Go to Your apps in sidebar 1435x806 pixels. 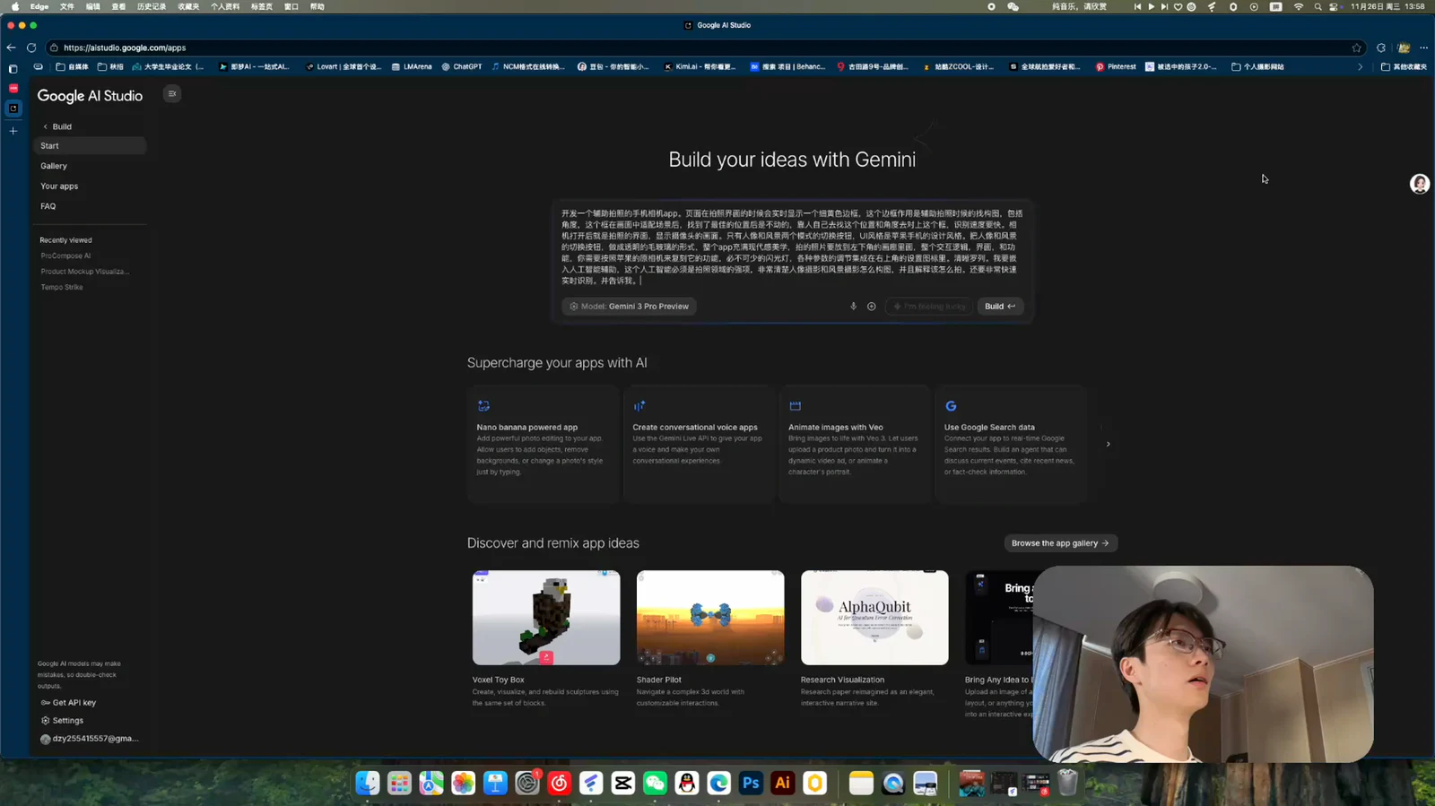pos(59,186)
